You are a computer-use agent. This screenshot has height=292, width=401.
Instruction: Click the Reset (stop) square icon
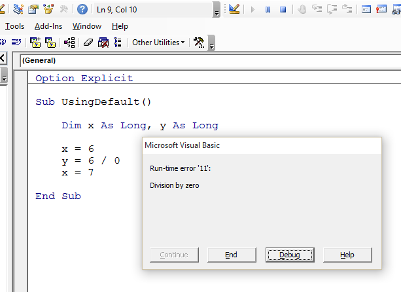click(283, 9)
